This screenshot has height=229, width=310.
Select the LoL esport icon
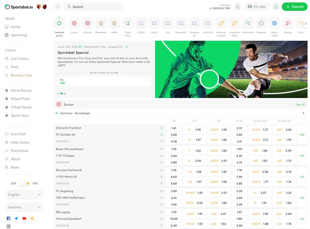[168, 23]
